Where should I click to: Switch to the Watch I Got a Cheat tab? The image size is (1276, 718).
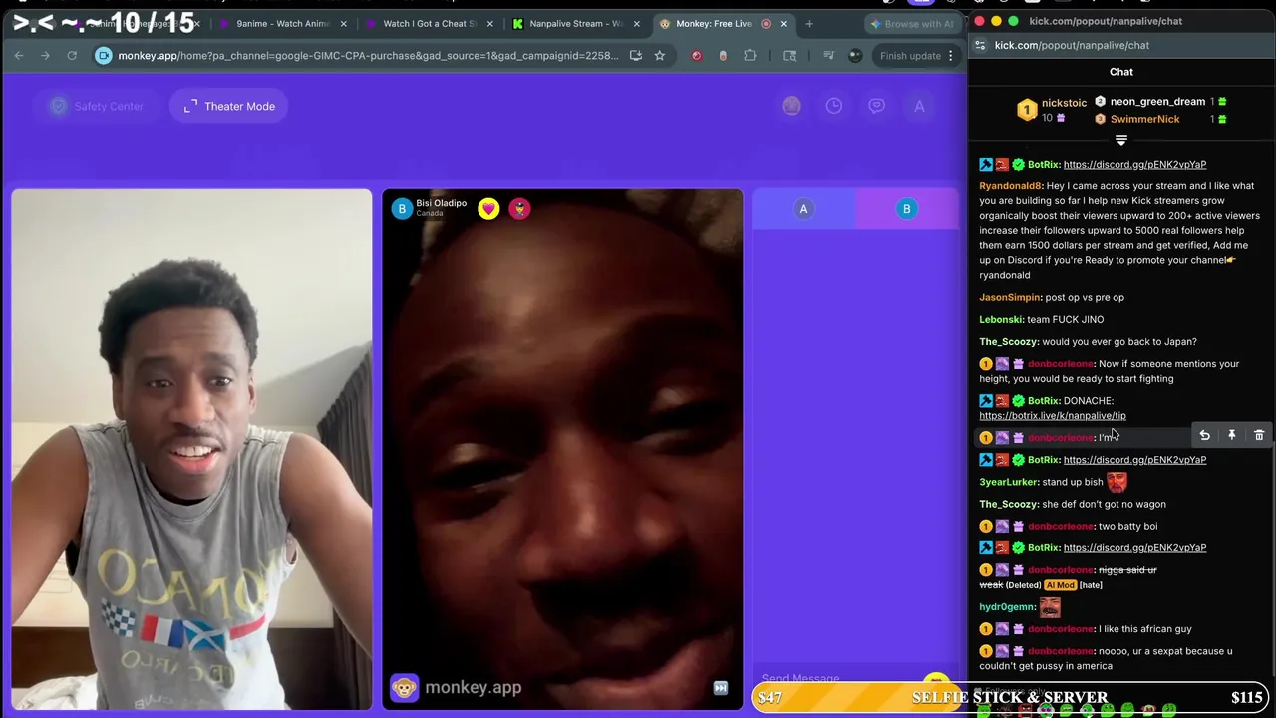click(430, 24)
